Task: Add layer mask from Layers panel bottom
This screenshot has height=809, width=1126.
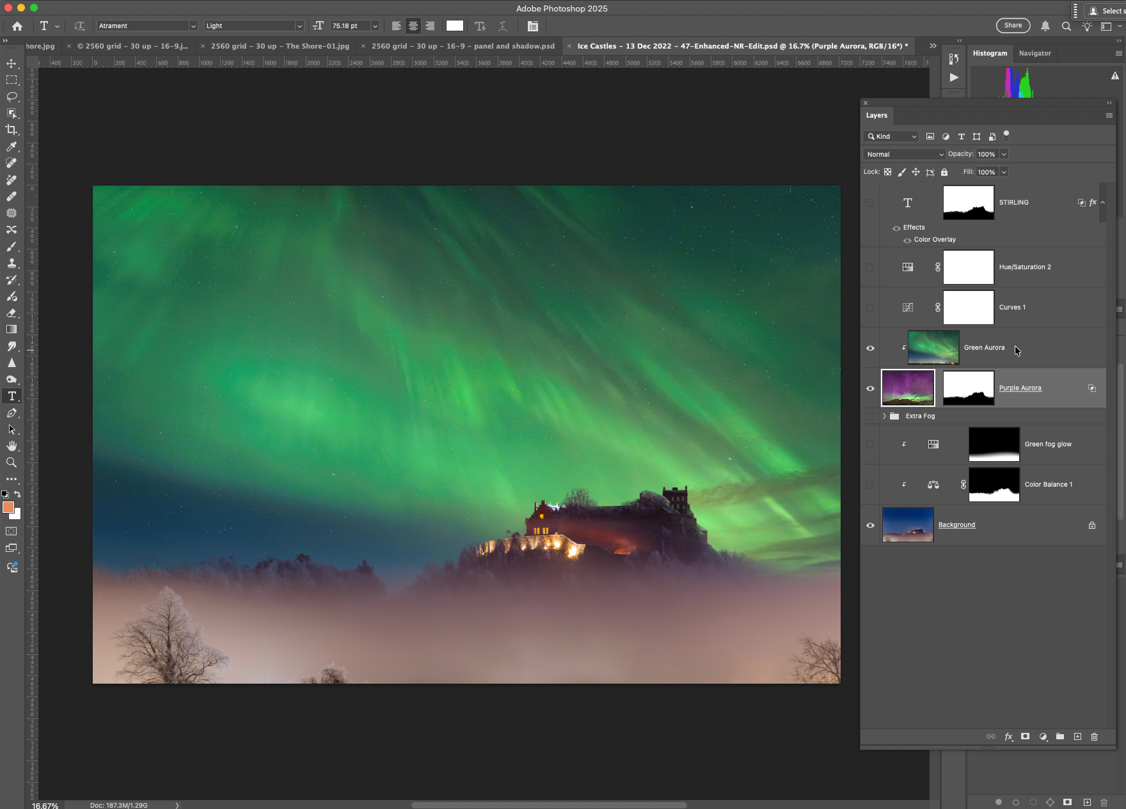Action: pos(1026,737)
